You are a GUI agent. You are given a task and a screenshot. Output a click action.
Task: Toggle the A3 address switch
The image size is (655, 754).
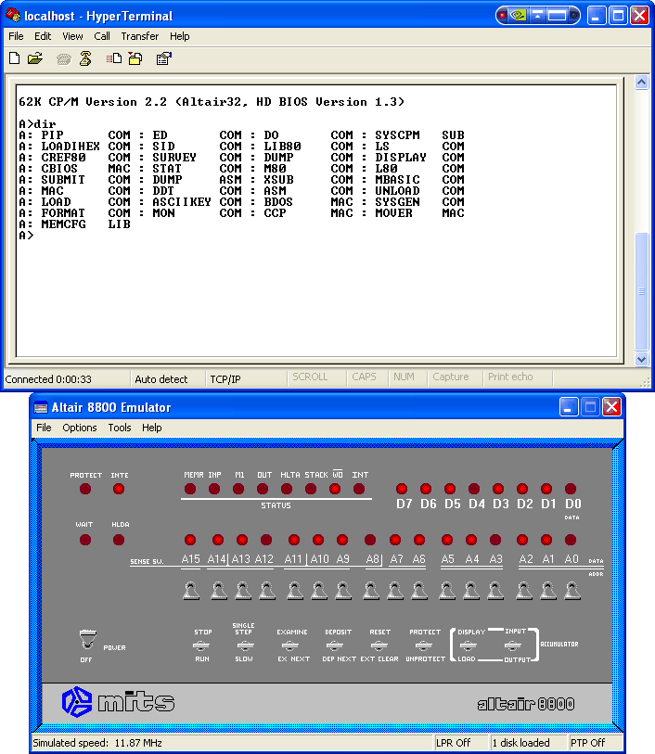[495, 591]
